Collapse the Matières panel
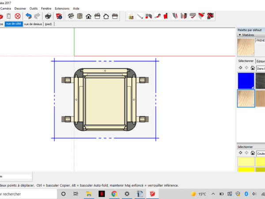The height and width of the screenshot is (199, 265). click(x=240, y=34)
